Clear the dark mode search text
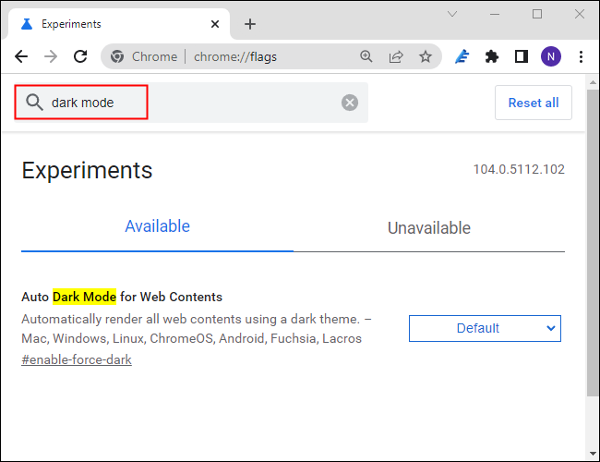This screenshot has width=600, height=462. click(x=350, y=103)
